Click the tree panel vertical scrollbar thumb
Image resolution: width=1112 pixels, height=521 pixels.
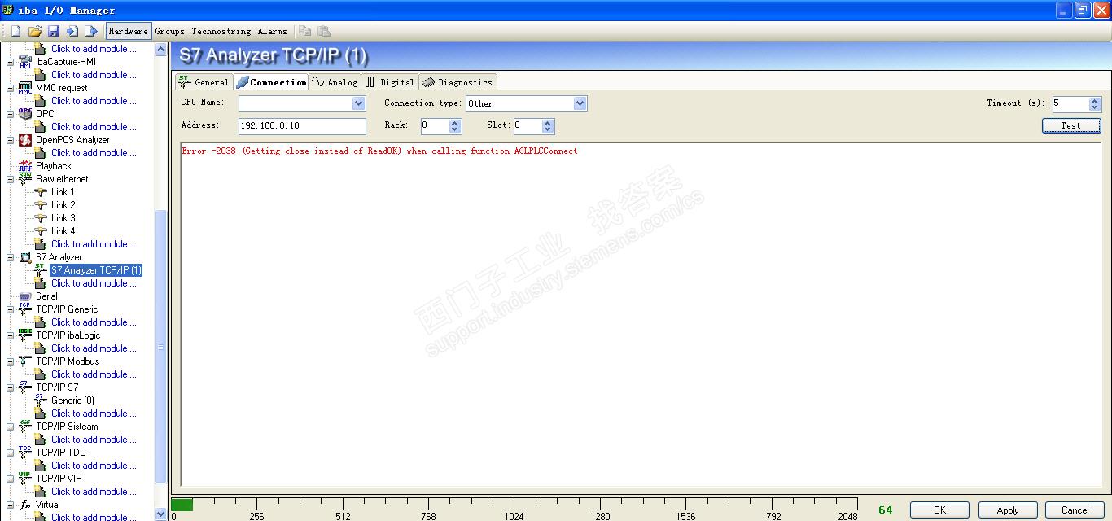coord(160,348)
